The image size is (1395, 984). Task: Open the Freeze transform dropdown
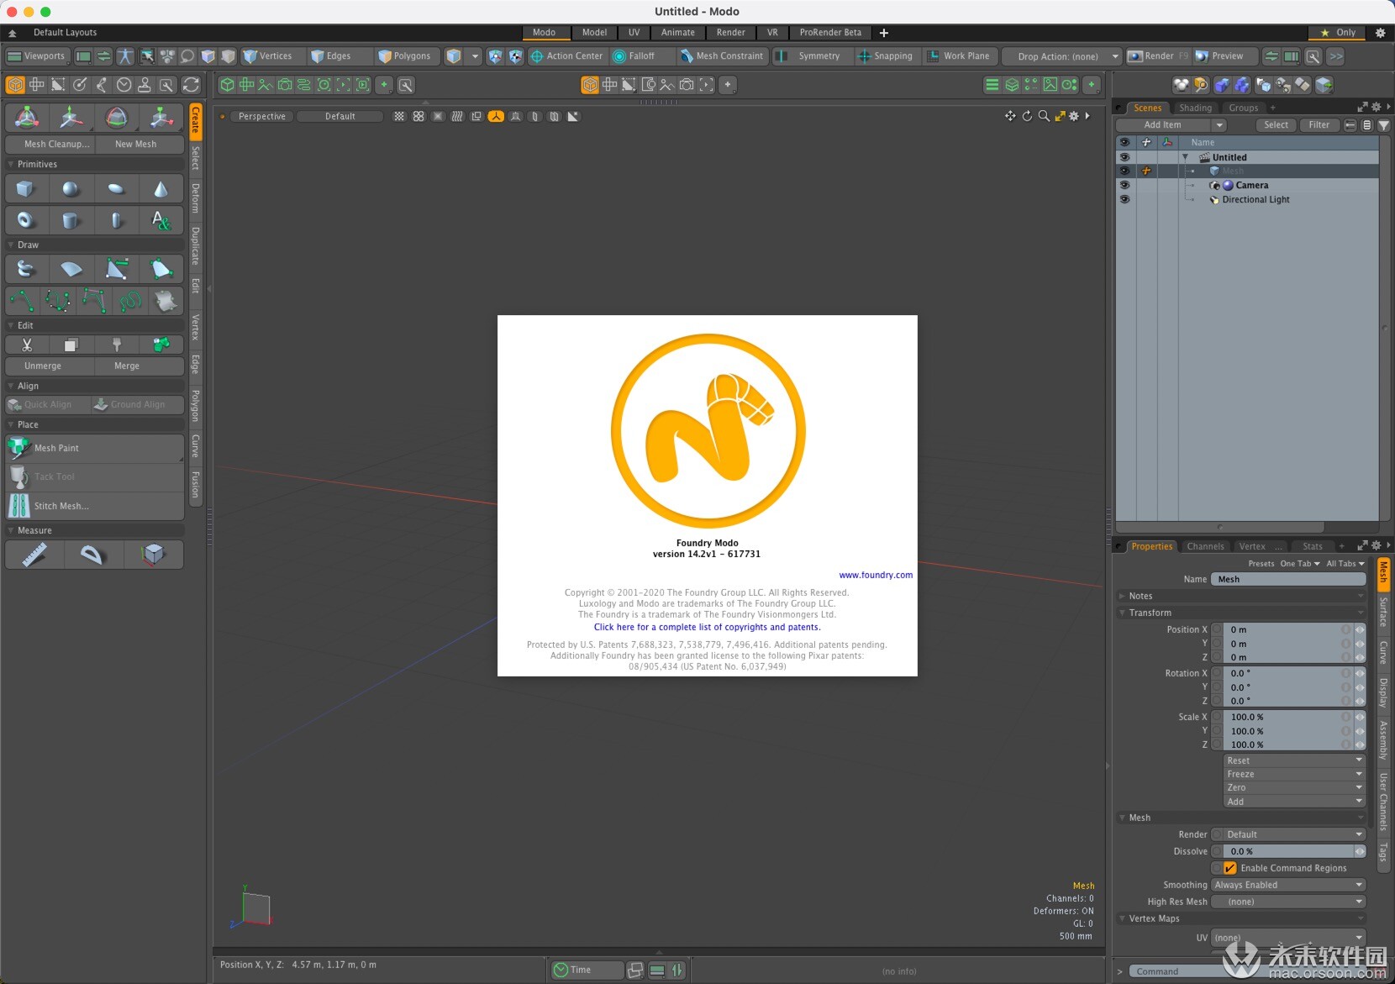[1294, 774]
